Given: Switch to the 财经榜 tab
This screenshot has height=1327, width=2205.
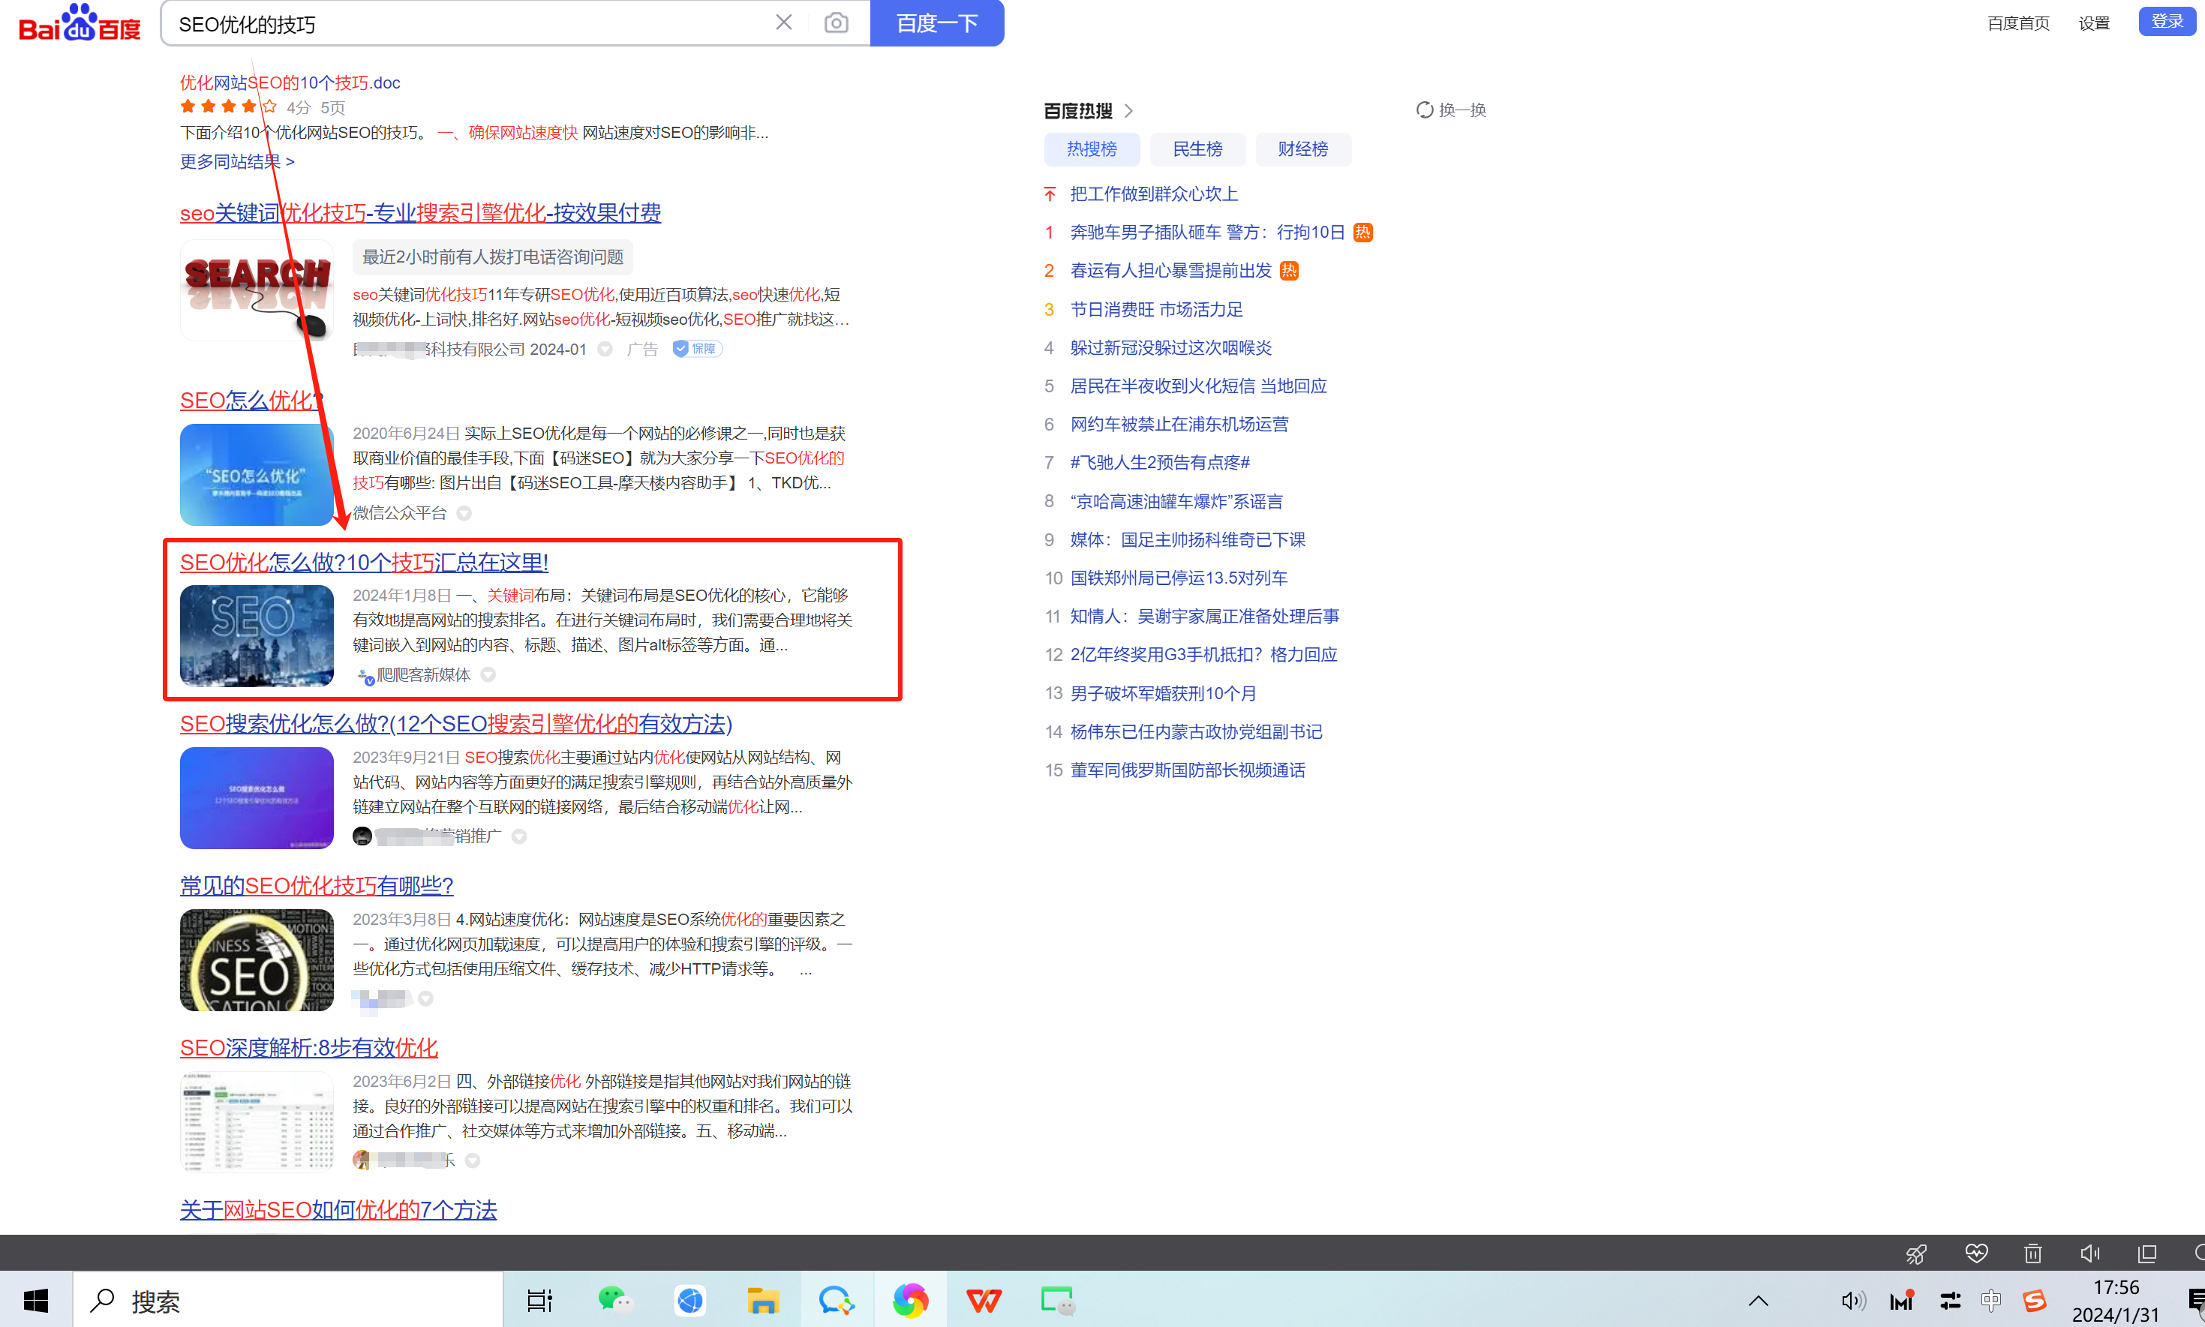Looking at the screenshot, I should tap(1302, 149).
